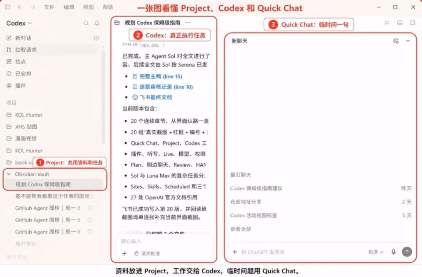Open the 请求批准 approval mode selector
422x277 pixels.
(x=147, y=254)
